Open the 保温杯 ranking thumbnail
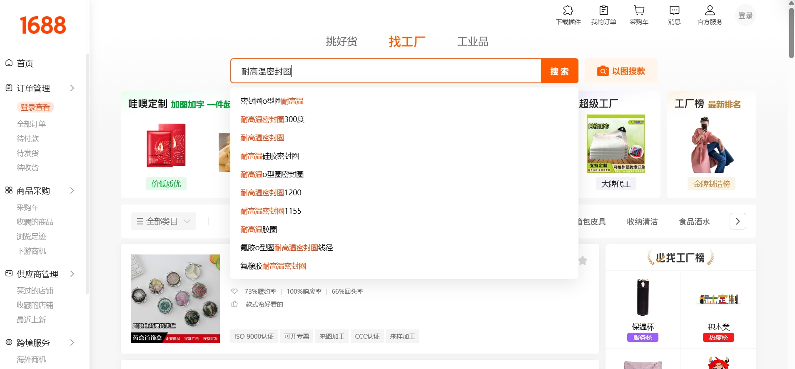The image size is (795, 369). point(643,297)
